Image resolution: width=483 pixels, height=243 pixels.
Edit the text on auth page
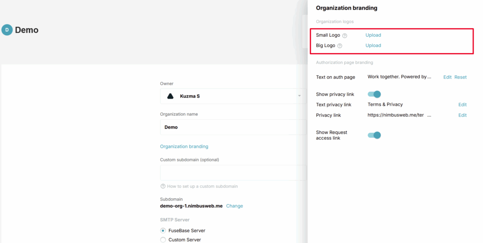point(447,77)
